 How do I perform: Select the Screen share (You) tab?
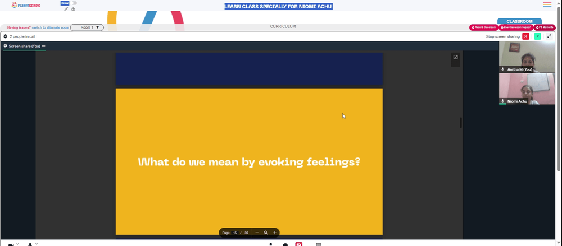tap(24, 46)
